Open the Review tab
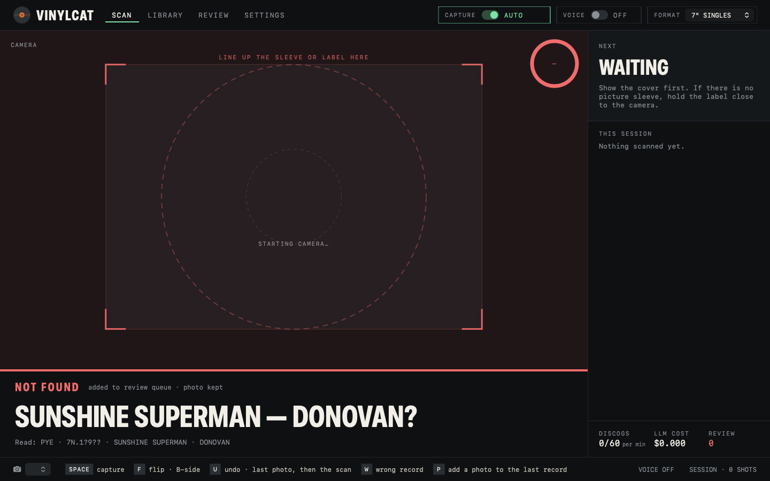 click(x=213, y=15)
